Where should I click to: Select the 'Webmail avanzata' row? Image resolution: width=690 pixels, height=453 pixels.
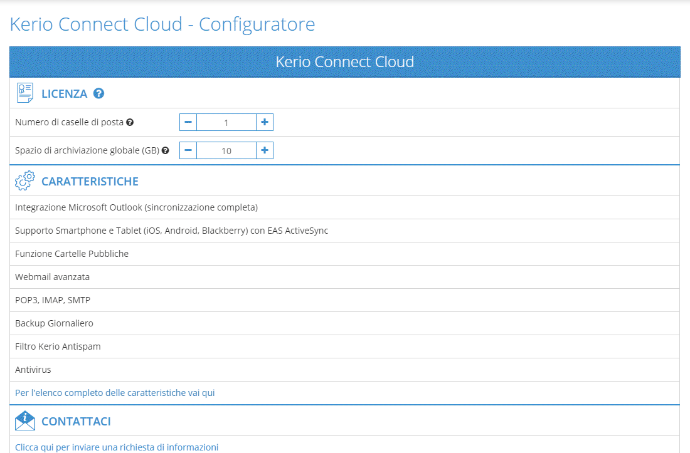click(345, 277)
